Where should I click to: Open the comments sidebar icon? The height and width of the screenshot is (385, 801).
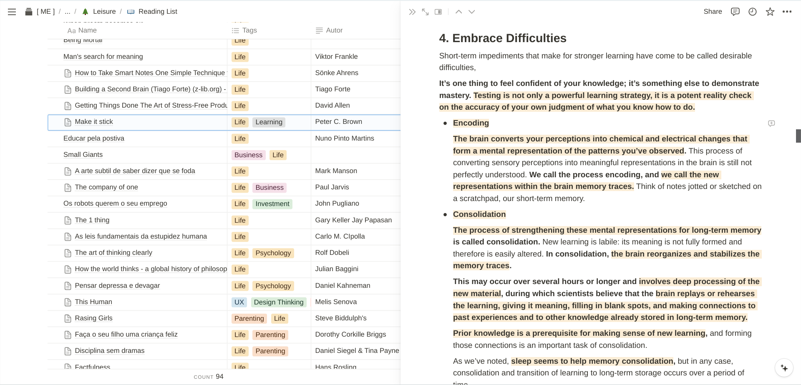[x=735, y=12]
